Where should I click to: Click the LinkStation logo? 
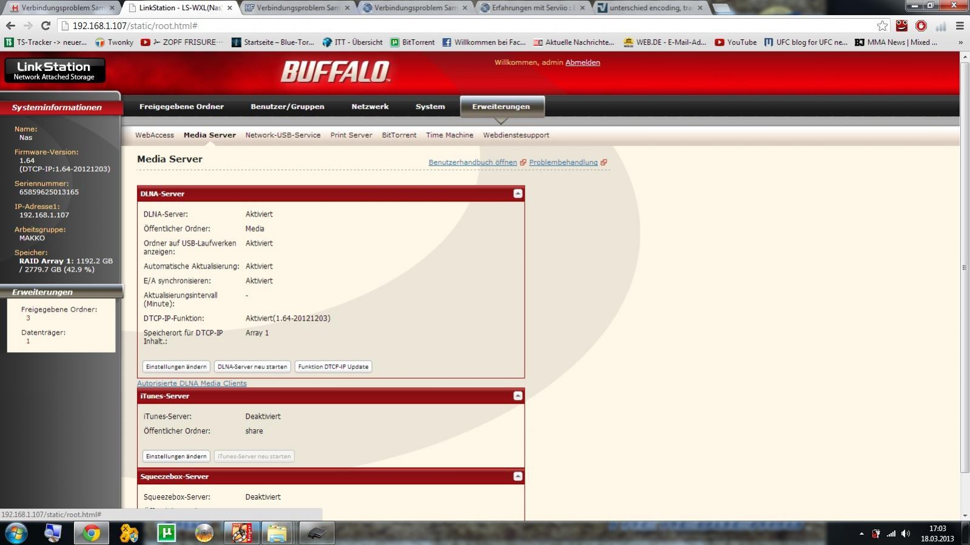55,70
